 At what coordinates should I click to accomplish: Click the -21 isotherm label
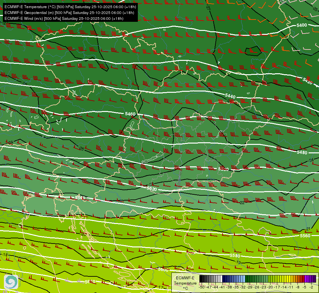click(308, 229)
